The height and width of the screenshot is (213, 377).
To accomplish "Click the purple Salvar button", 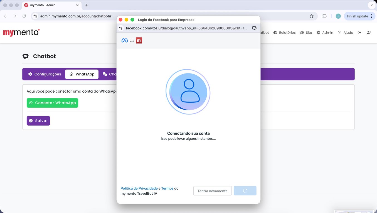I will pos(38,121).
